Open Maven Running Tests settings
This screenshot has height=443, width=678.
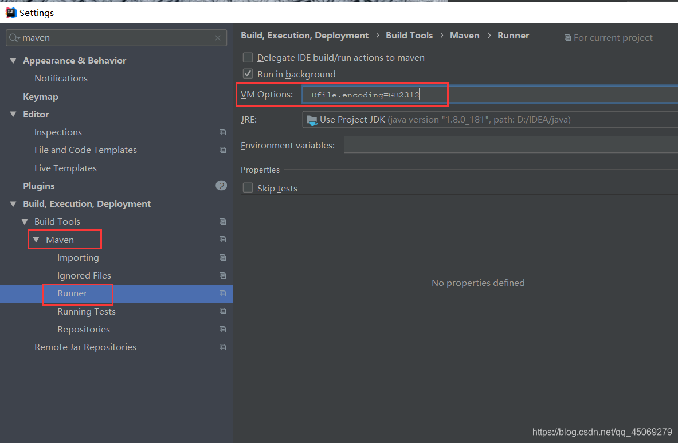pyautogui.click(x=87, y=312)
